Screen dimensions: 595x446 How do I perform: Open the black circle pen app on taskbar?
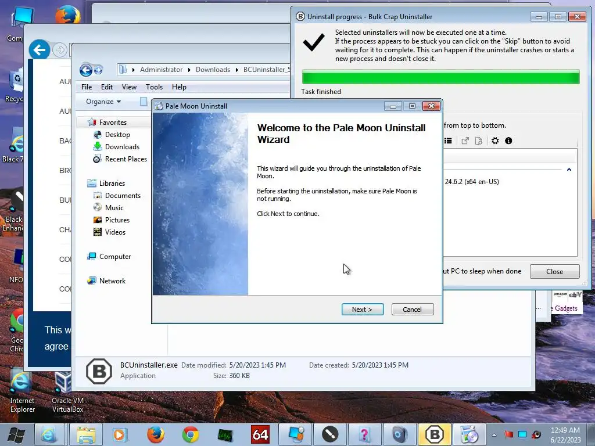coord(330,434)
